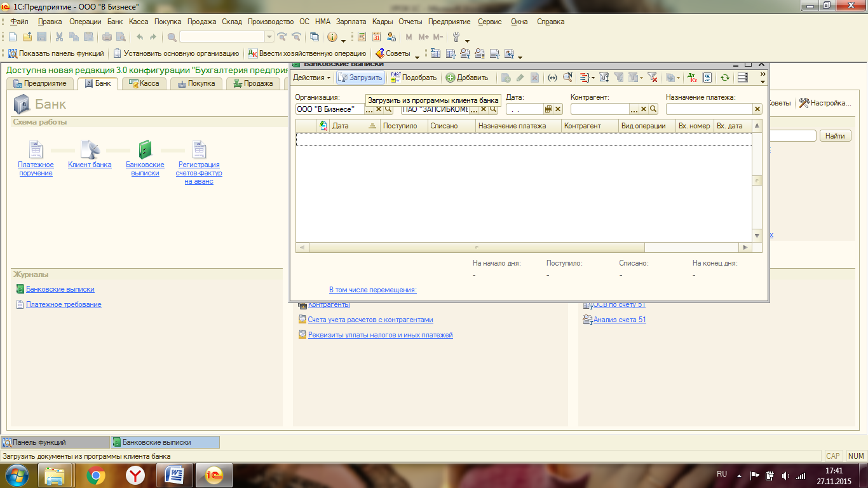Screen dimensions: 868x488
Task: Click the ДтКт postings icon
Action: pyautogui.click(x=693, y=78)
